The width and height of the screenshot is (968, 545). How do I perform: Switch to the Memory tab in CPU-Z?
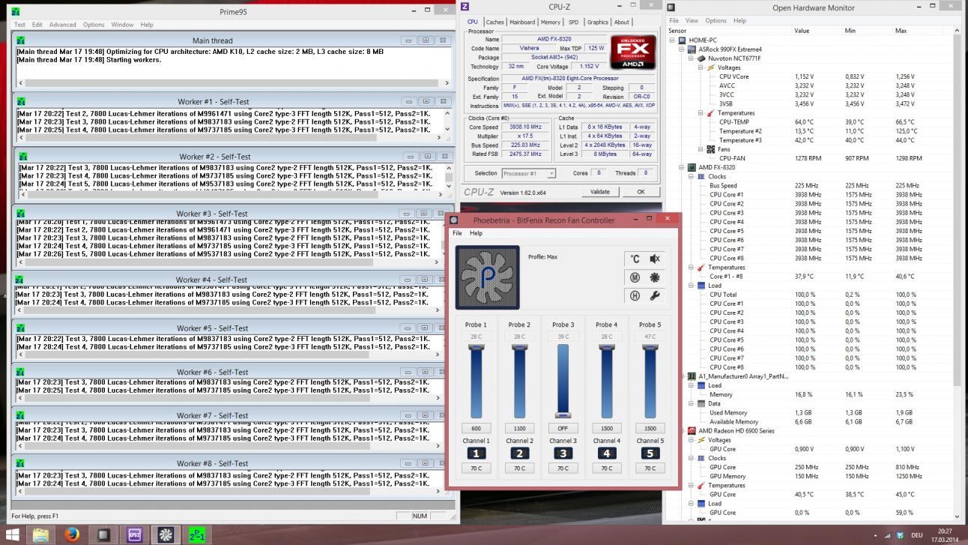click(x=551, y=22)
